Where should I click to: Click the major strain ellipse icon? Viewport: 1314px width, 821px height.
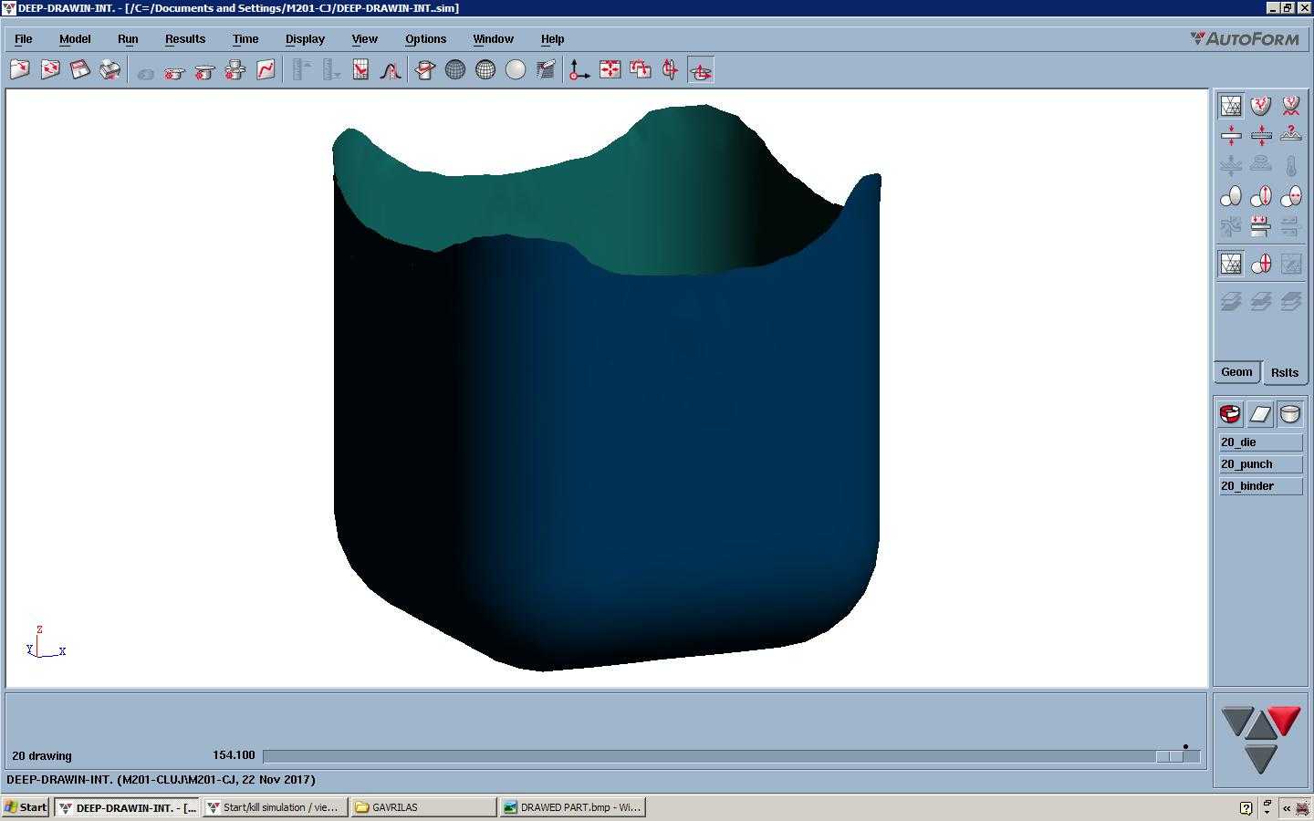point(1261,196)
